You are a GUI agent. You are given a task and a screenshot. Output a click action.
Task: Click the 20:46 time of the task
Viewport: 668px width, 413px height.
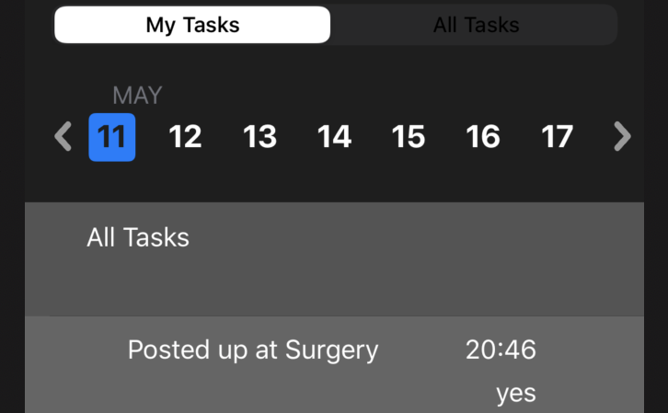pos(501,350)
